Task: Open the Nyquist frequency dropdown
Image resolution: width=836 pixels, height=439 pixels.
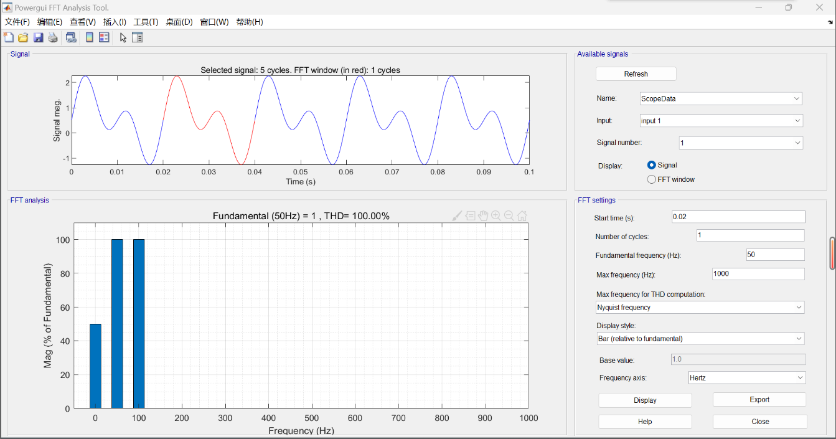Action: pos(700,308)
